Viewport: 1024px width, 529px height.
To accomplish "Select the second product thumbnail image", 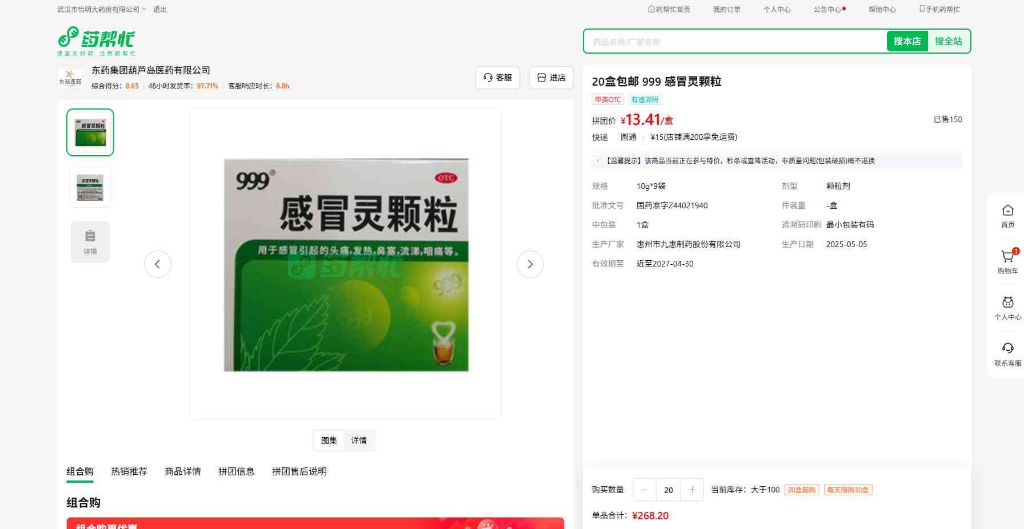I will click(90, 187).
